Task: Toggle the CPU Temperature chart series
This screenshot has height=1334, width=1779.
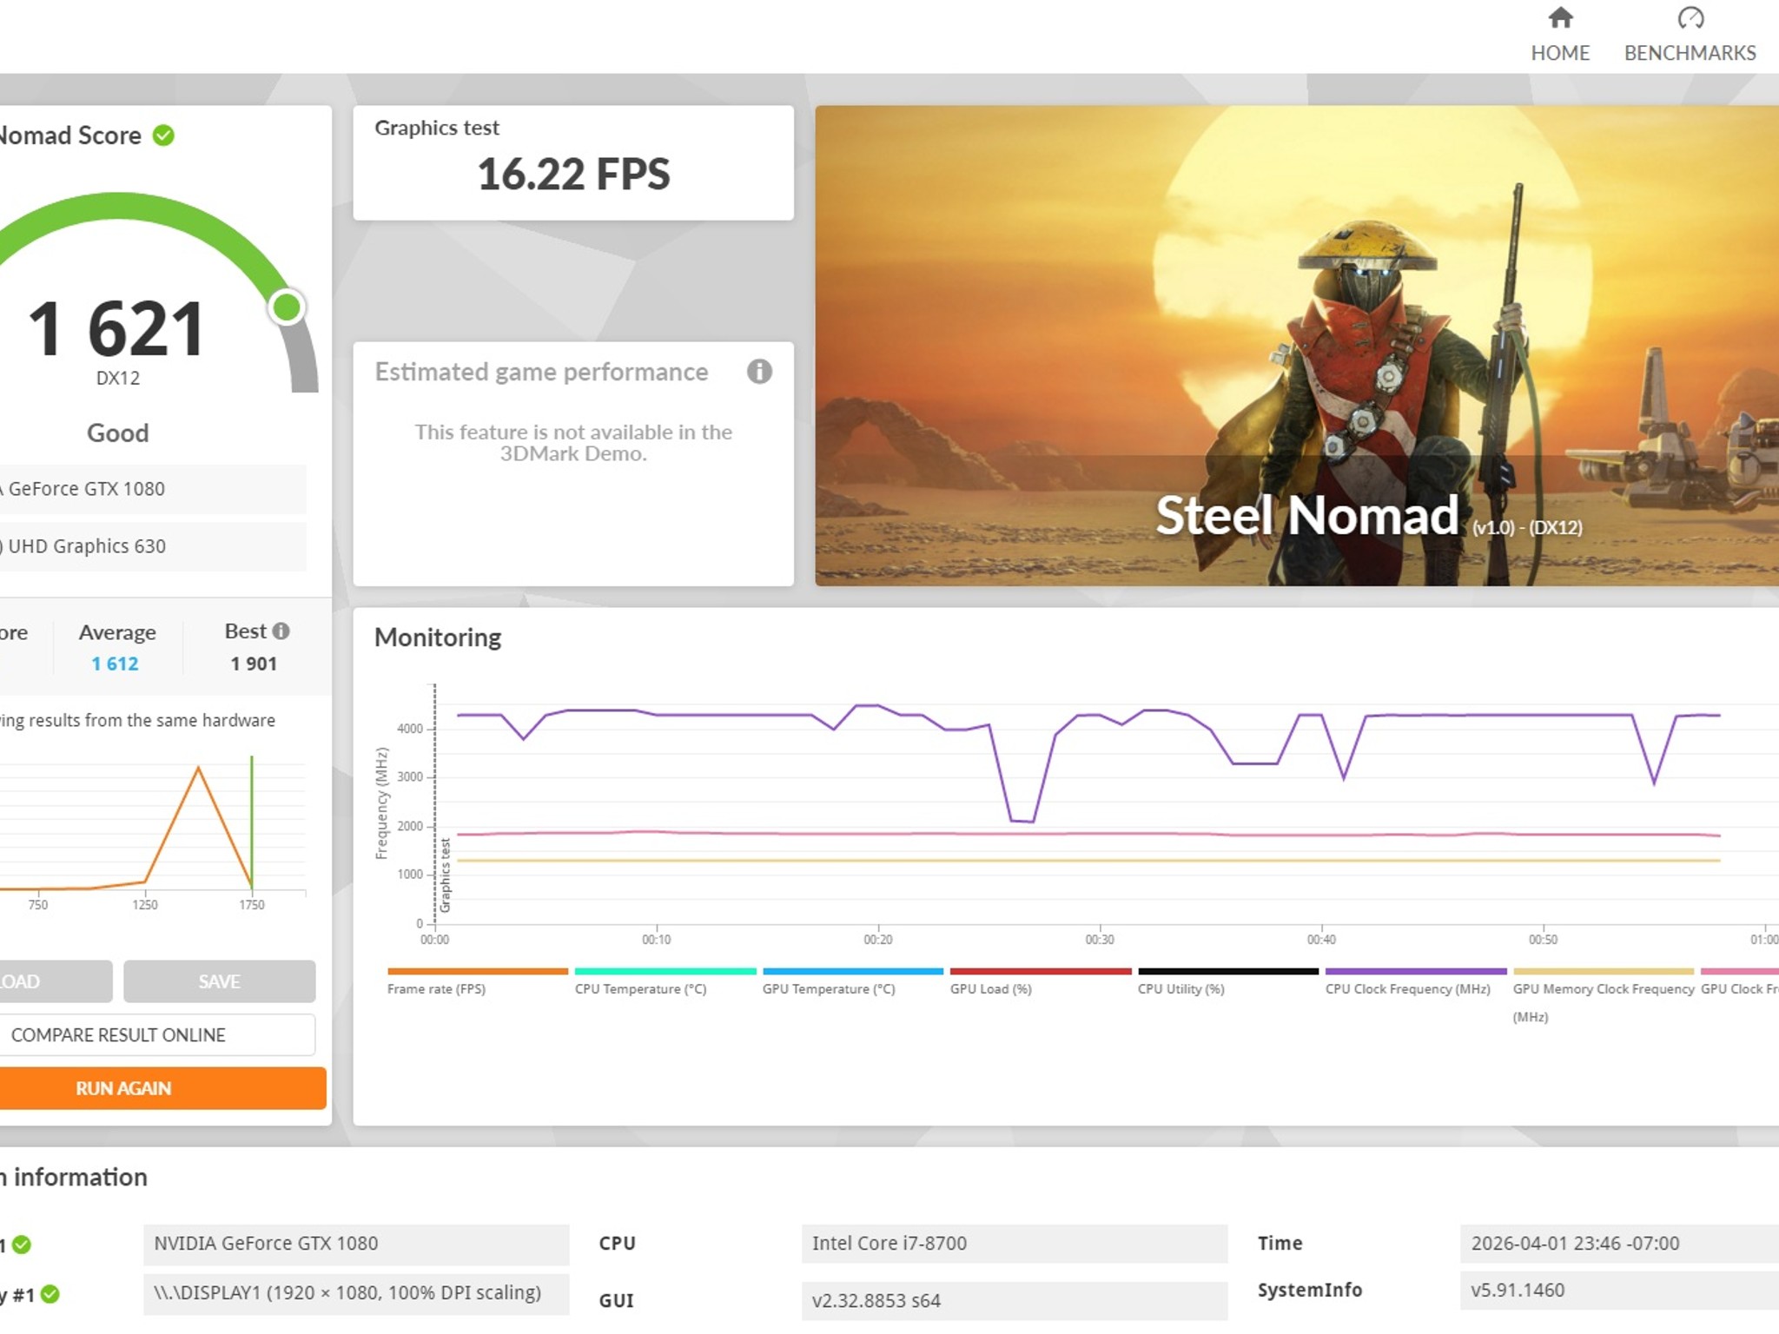Action: [x=665, y=981]
